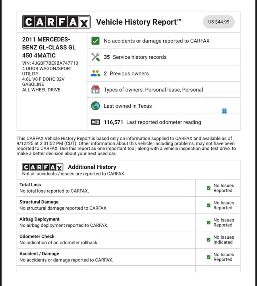Click 'ALL WHEEL DRIVE' text
This screenshot has width=257, height=286.
41,90
